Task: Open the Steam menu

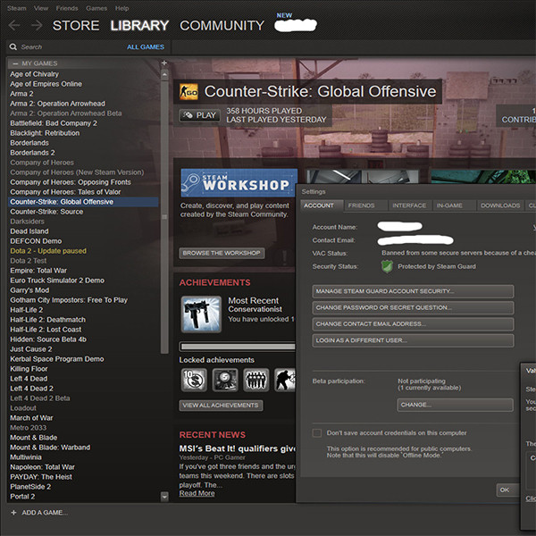Action: [x=17, y=8]
